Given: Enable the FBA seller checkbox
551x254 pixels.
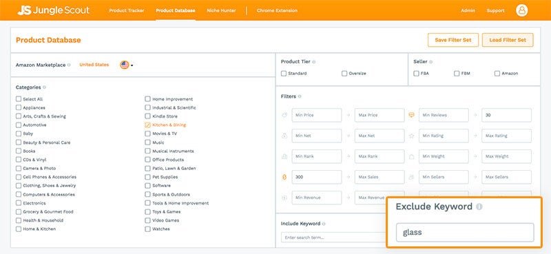Looking at the screenshot, I should pos(417,74).
